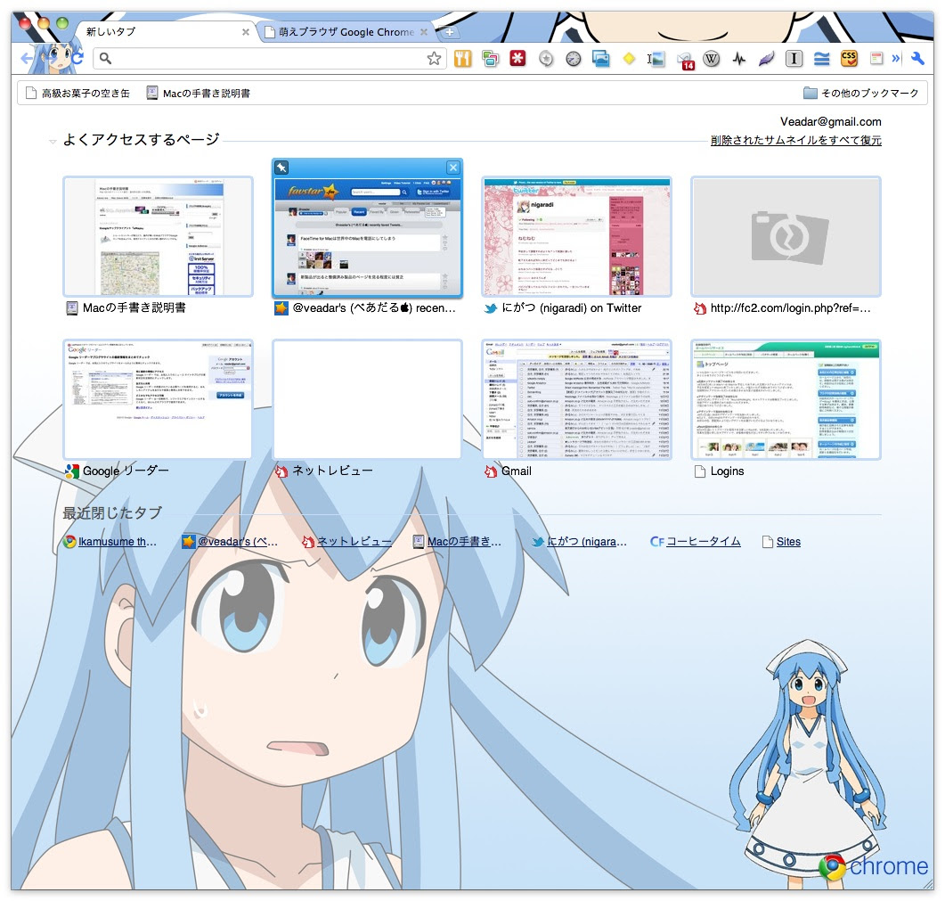This screenshot has height=901, width=945.
Task: Unpin the favstar thumbnail via the pin icon
Action: tap(281, 168)
